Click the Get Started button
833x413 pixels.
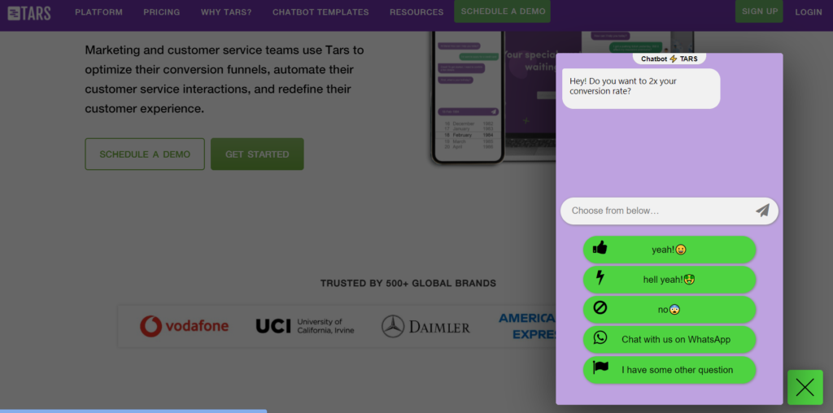point(257,154)
